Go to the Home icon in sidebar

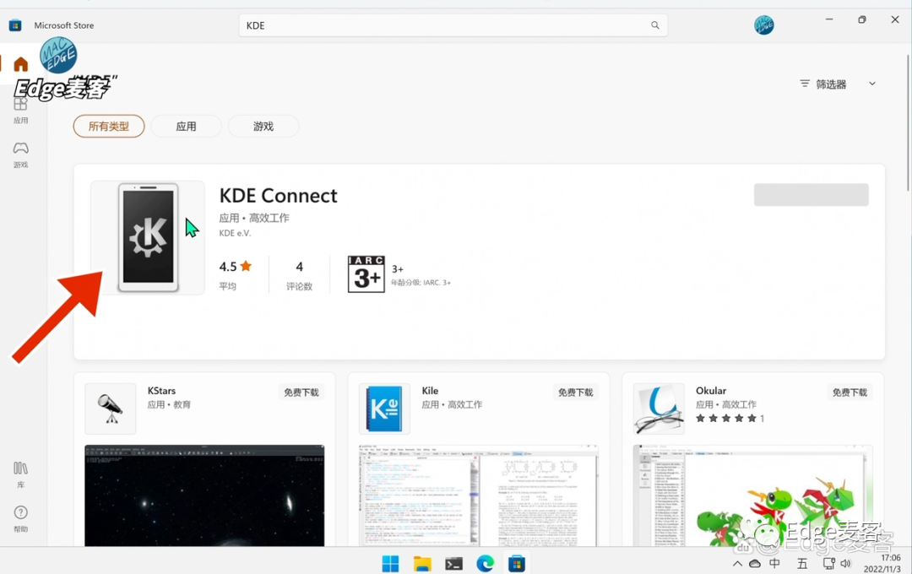21,64
